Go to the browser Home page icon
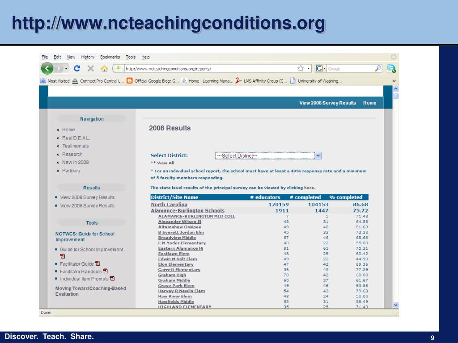The width and height of the screenshot is (458, 343). (104, 68)
